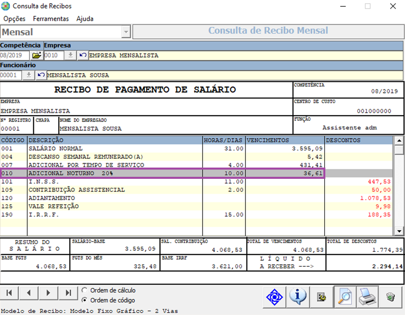Go to the first record
The image size is (405, 315).
pos(9,293)
